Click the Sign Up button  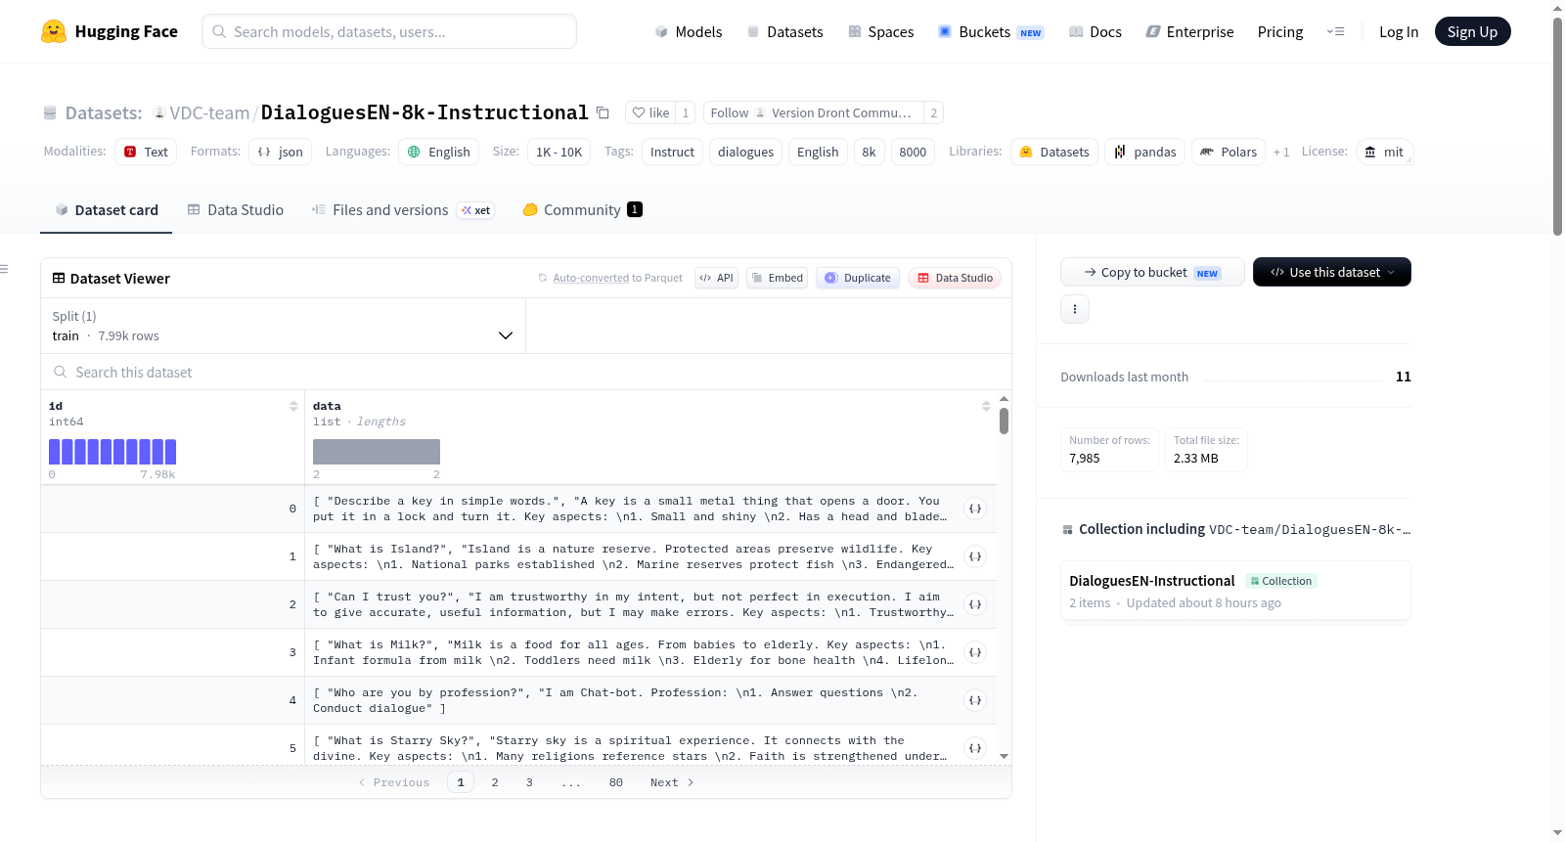point(1472,31)
